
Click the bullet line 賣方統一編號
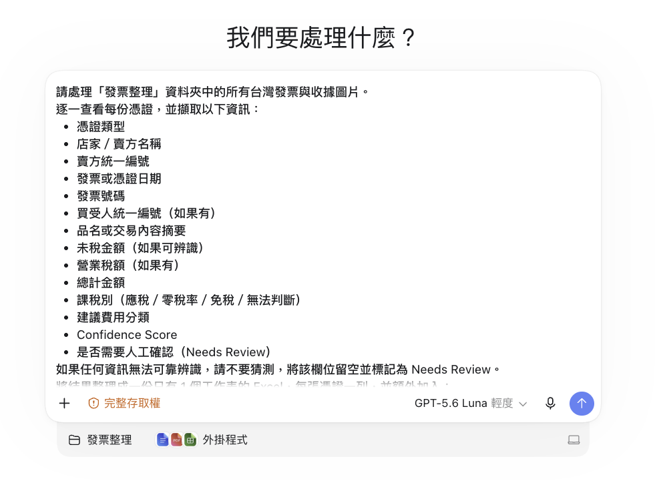coord(113,161)
